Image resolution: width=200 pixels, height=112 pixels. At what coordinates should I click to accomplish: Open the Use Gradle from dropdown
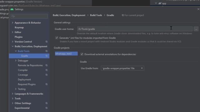(x=122, y=68)
